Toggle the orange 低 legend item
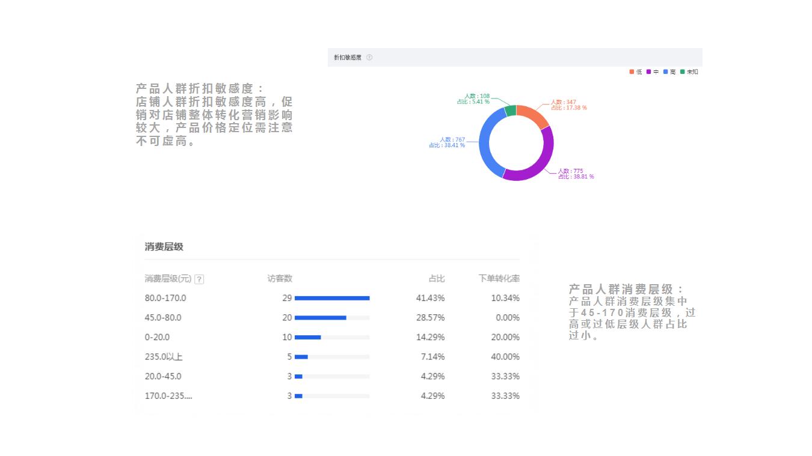 [636, 72]
